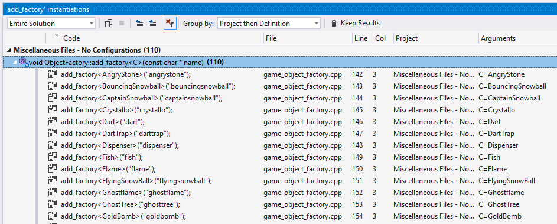The width and height of the screenshot is (557, 224).
Task: Collapse the void ObjectFactory::add_factory definition node
Action: (x=15, y=62)
